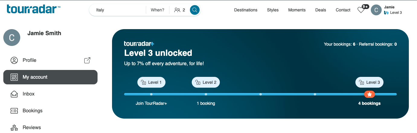The image size is (417, 133).
Task: Click the external link icon beside Profile
Action: pyautogui.click(x=87, y=60)
